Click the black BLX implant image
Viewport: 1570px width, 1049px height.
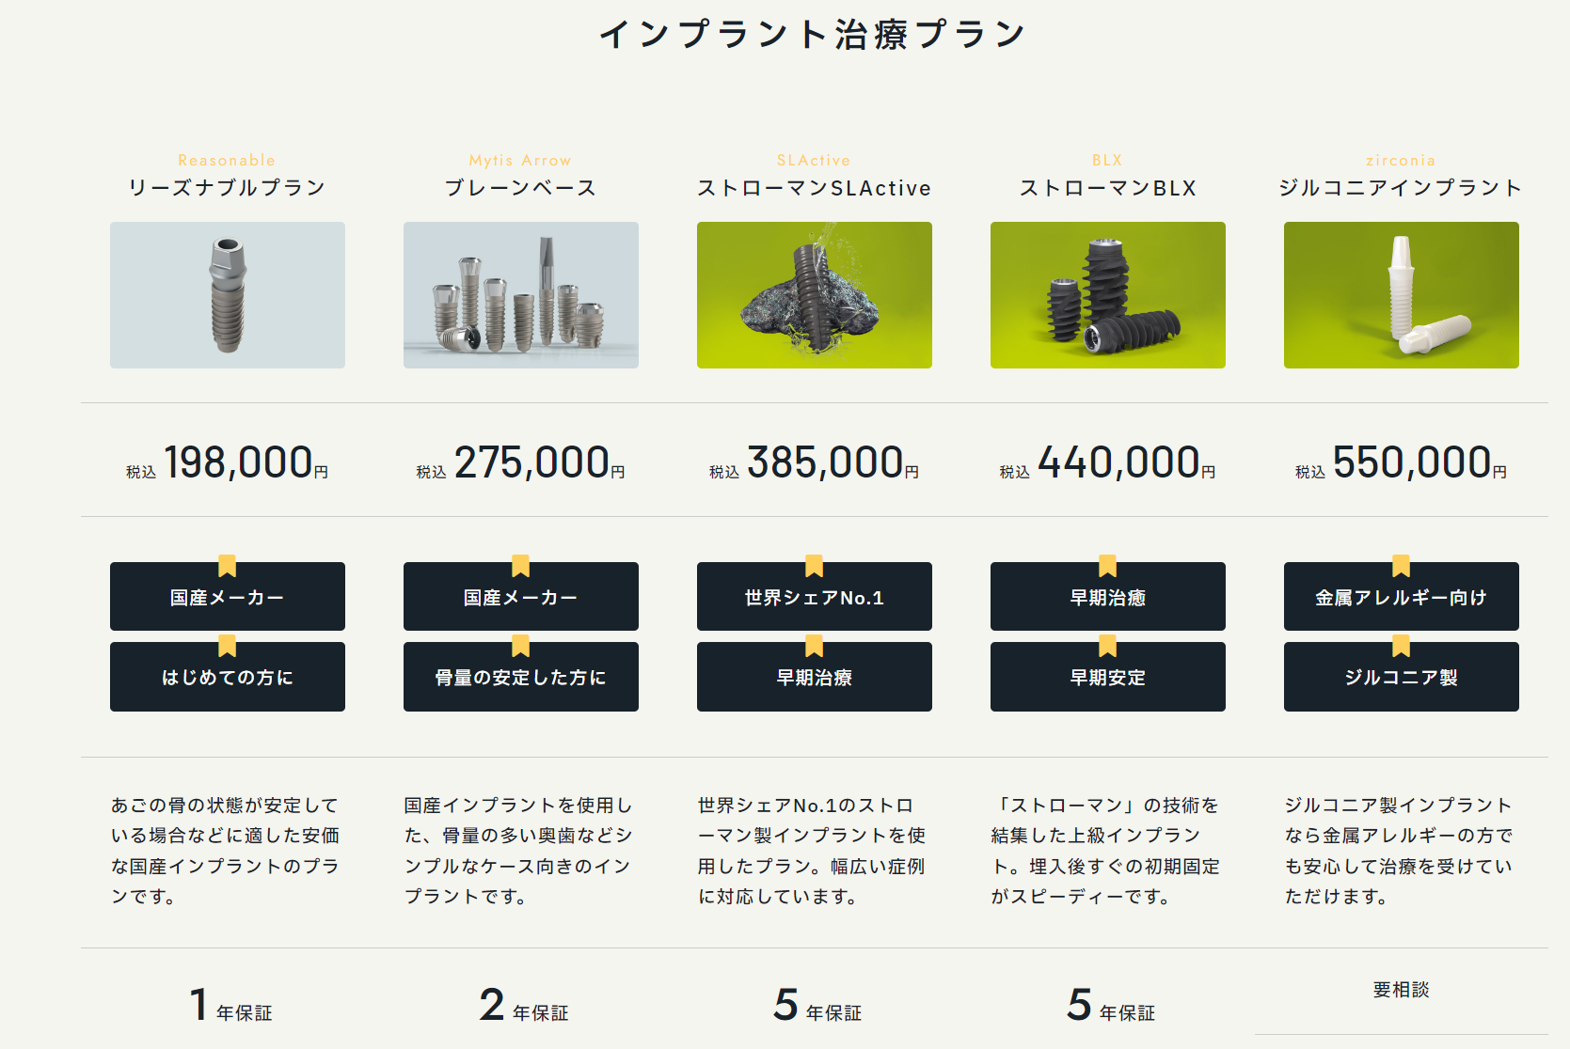point(1107,294)
